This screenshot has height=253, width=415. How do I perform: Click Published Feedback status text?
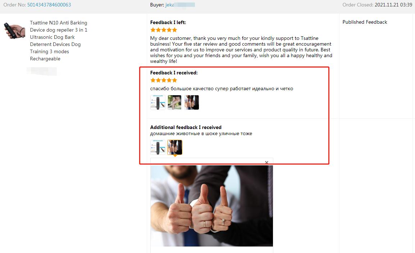pos(365,22)
